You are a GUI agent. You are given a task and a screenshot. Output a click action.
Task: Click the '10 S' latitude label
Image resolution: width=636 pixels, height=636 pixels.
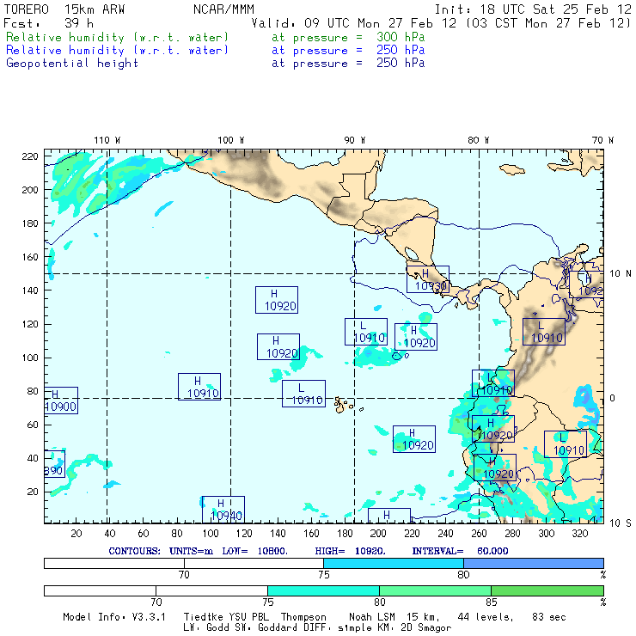pyautogui.click(x=621, y=523)
